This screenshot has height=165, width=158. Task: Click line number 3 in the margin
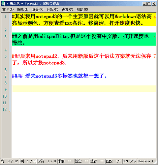click(x=6, y=37)
